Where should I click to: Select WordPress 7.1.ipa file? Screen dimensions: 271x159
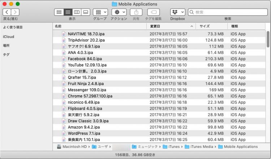pyautogui.click(x=159, y=133)
